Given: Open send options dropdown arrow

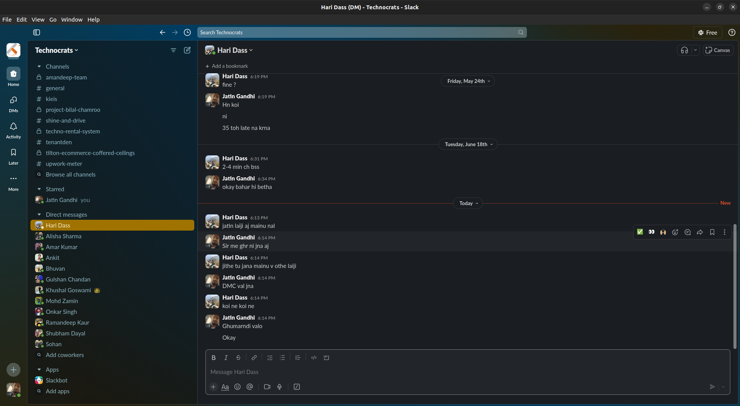Looking at the screenshot, I should [723, 387].
